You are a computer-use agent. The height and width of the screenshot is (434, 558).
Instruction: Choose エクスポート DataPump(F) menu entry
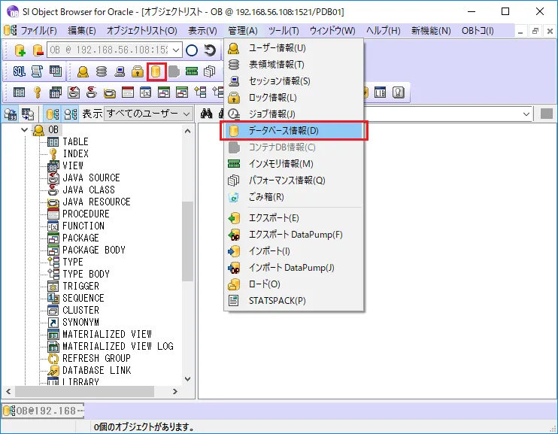click(x=294, y=235)
